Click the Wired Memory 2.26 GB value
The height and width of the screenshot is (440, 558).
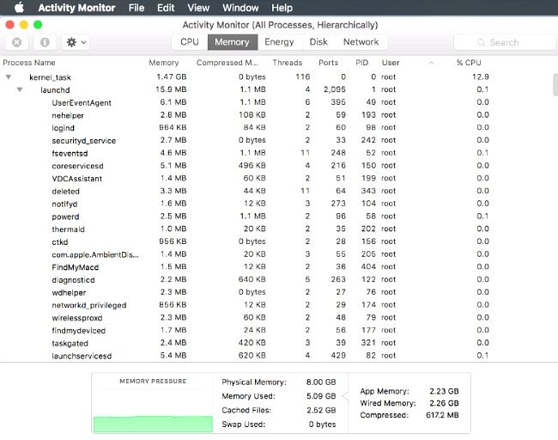point(444,403)
